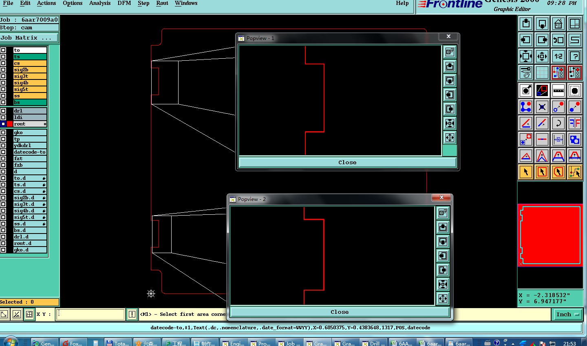Click Close button in Popview - 2
This screenshot has width=587, height=346.
coord(340,312)
